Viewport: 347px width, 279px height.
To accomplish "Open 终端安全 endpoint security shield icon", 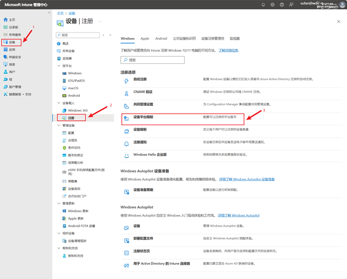I will [x=6, y=57].
